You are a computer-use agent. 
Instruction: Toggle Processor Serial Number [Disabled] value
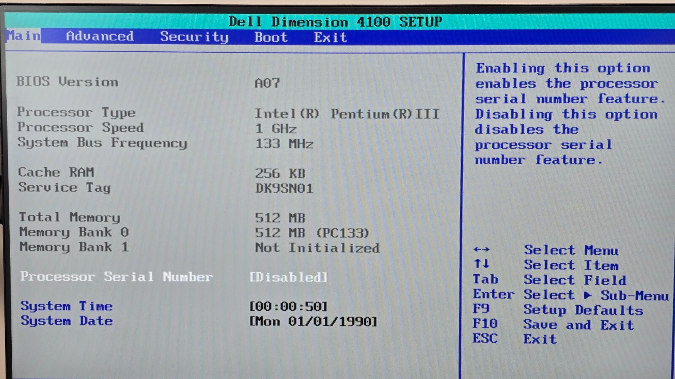[x=289, y=277]
